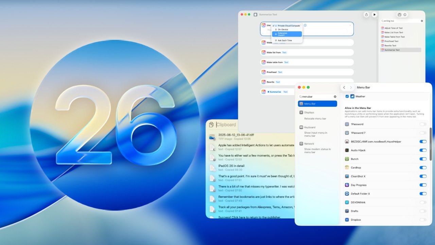Viewport: 435px width, 245px height.
Task: Disable the Audio Hijack toggle
Action: click(x=423, y=150)
